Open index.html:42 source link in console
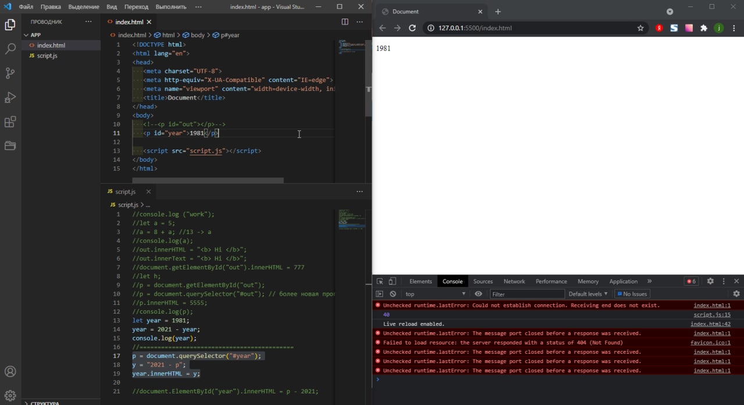 tap(710, 324)
